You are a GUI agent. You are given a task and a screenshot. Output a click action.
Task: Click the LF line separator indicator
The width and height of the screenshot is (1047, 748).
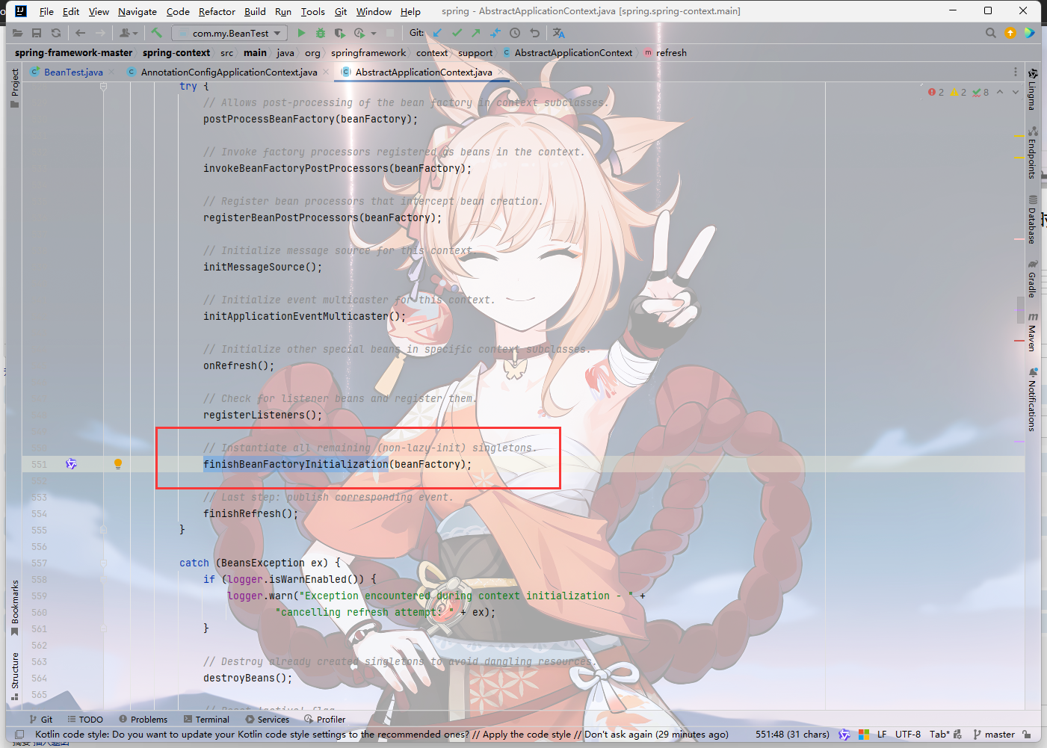(882, 735)
